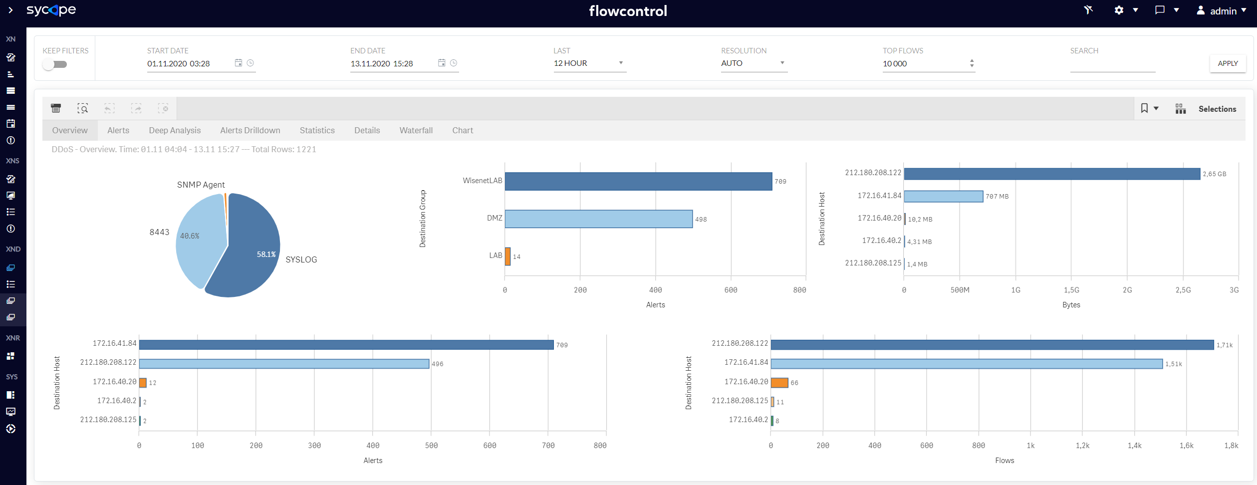
Task: Open the monitor icon under XNS section
Action: [10, 196]
